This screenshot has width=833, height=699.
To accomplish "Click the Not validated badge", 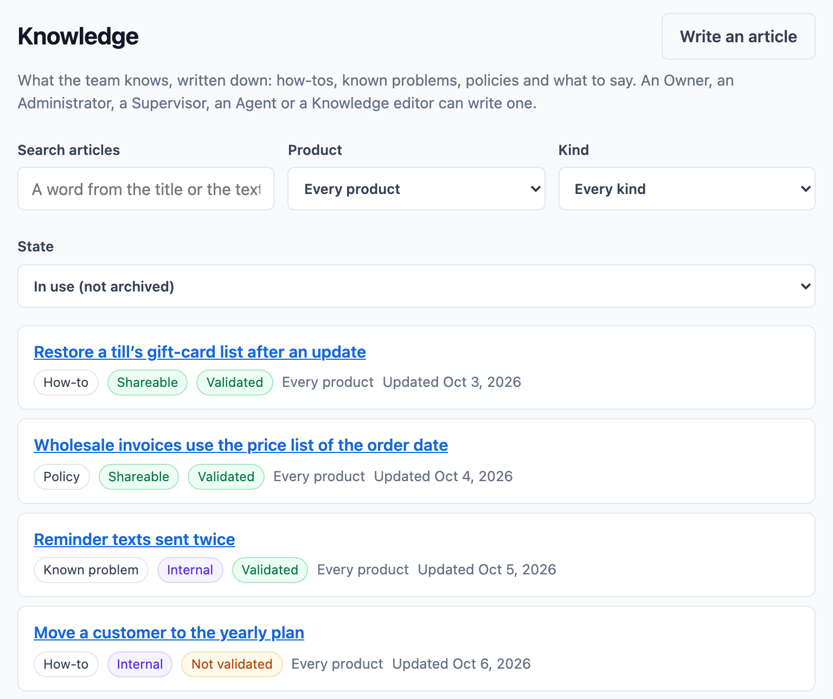I will [x=232, y=664].
